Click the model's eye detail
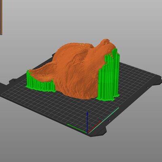Screen dimensions: 162x162 (x=79, y=59)
